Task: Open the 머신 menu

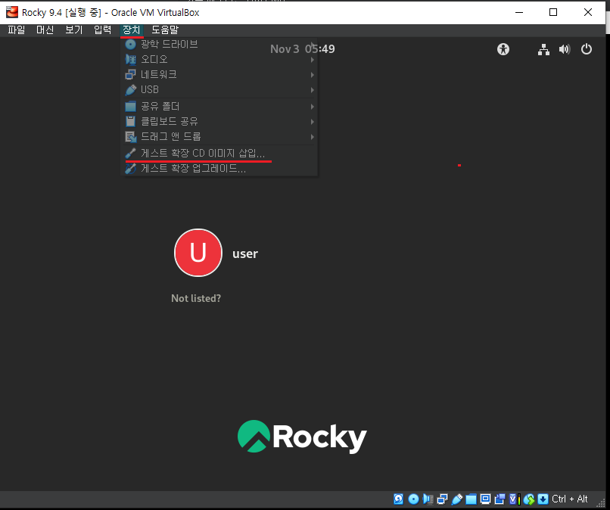Action: (45, 30)
